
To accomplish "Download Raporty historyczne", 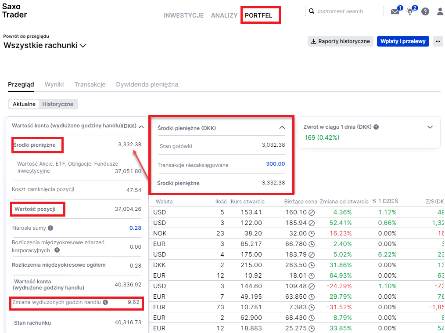I will coord(341,41).
